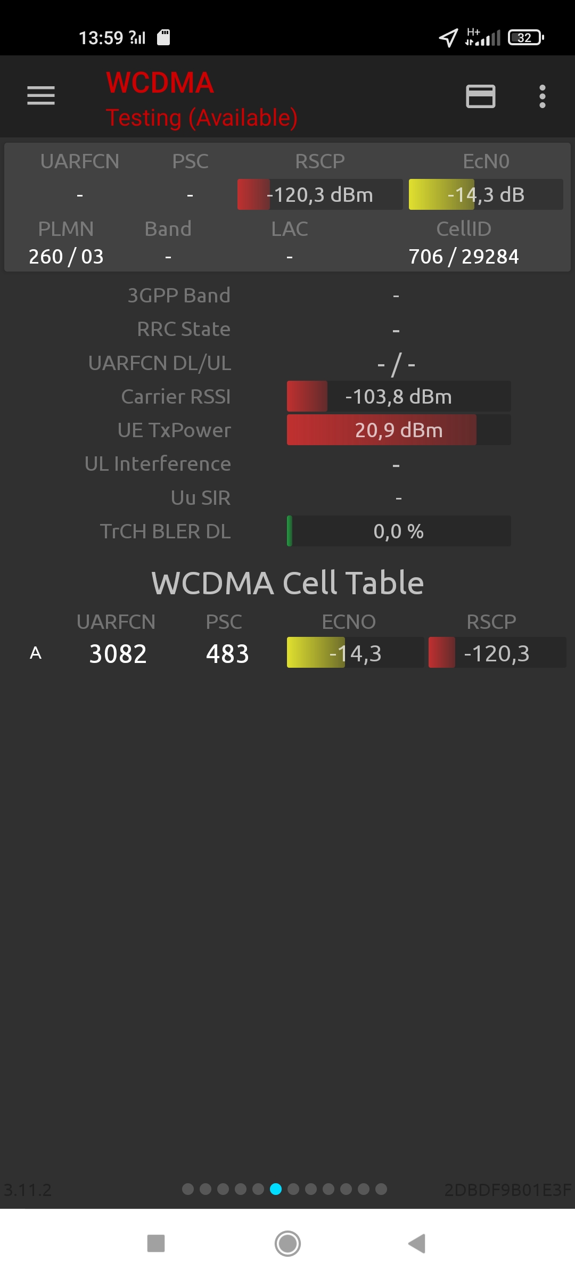
Task: Tap the CellID value 706 / 29284
Action: coord(463,257)
